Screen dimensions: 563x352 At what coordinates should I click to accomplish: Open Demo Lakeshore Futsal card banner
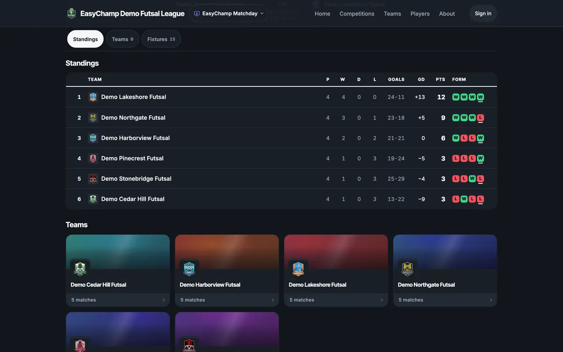coord(336,252)
